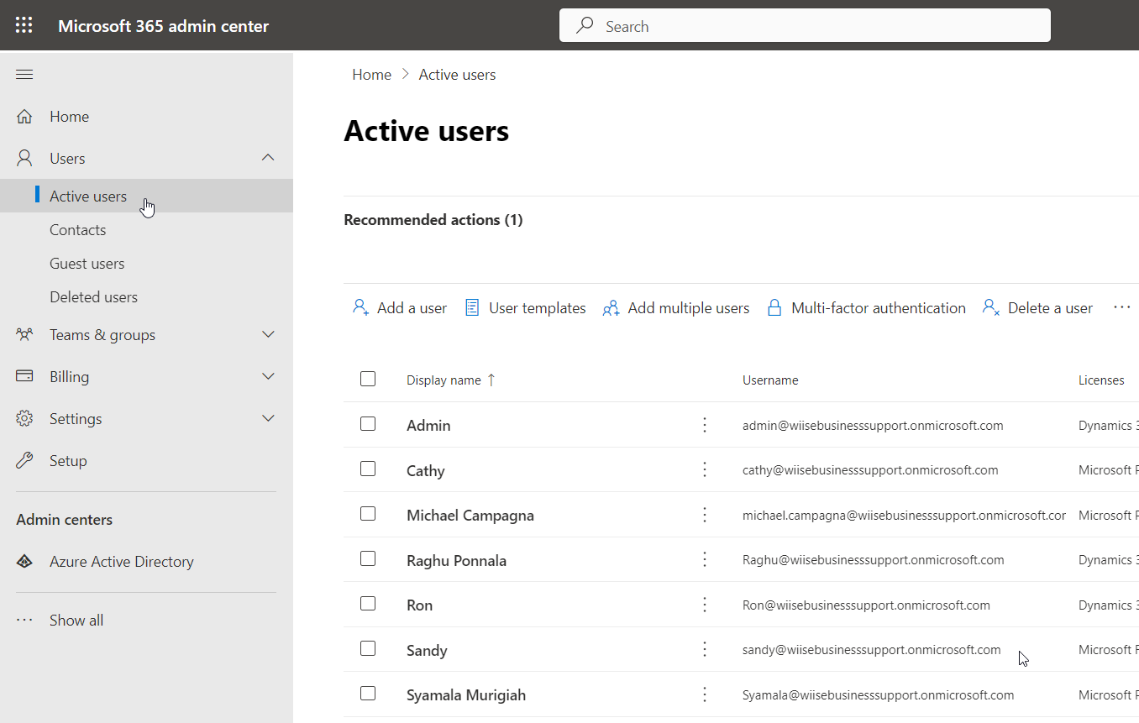Click Home breadcrumb link
Screen dimensions: 1139x723
372,75
